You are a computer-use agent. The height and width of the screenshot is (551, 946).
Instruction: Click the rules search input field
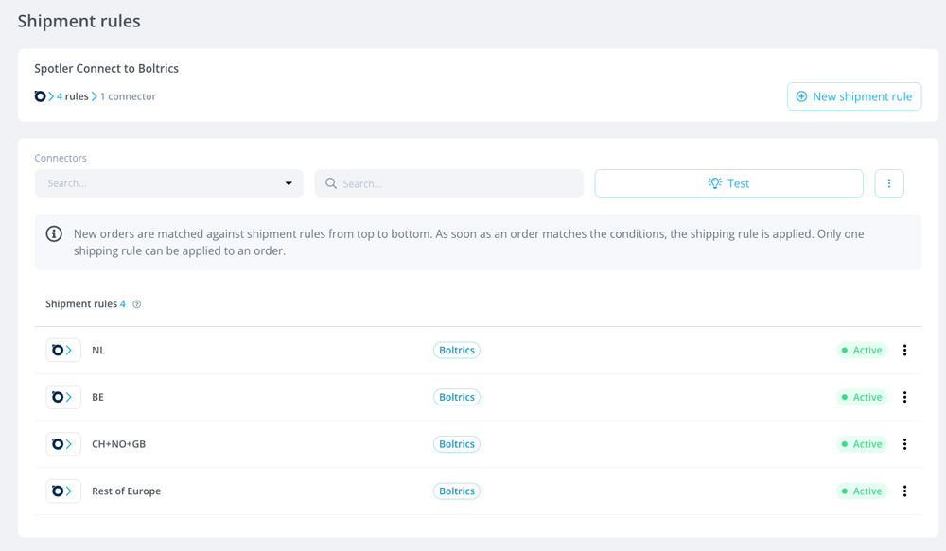[x=448, y=183]
